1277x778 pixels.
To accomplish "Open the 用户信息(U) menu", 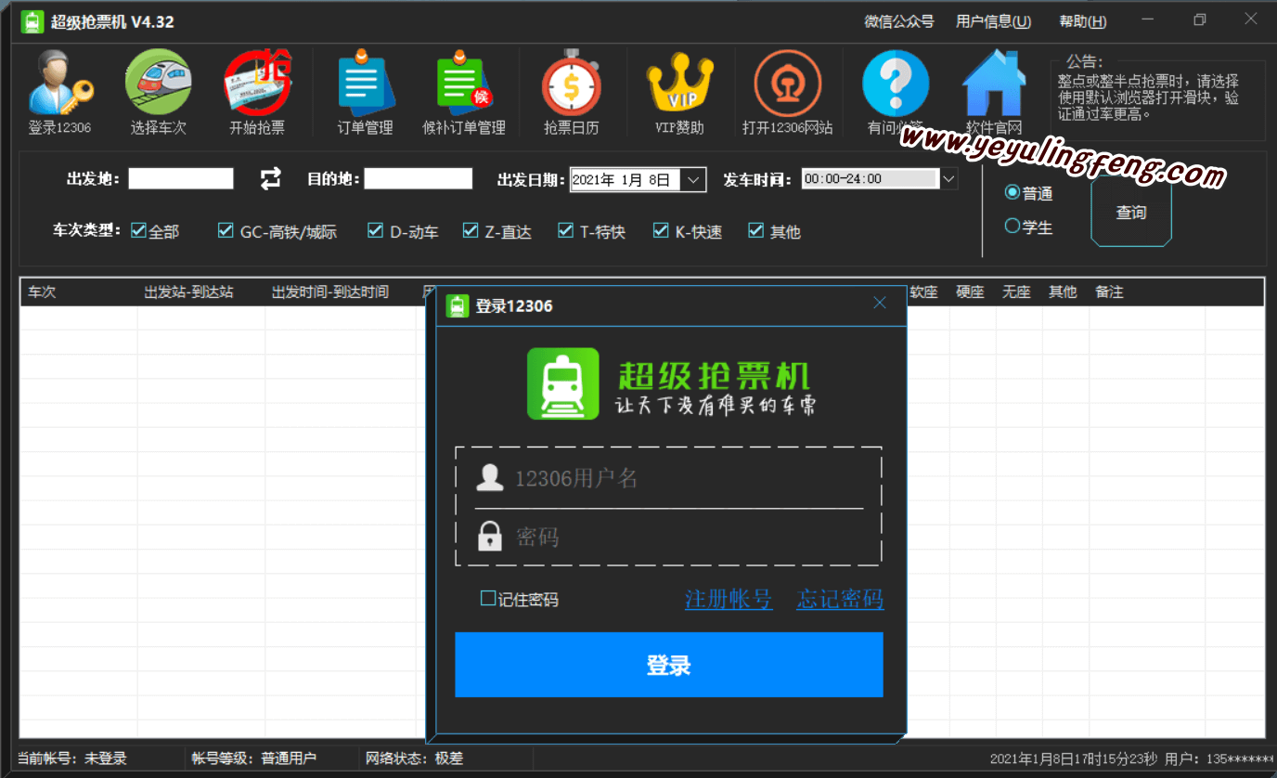I will pyautogui.click(x=993, y=21).
